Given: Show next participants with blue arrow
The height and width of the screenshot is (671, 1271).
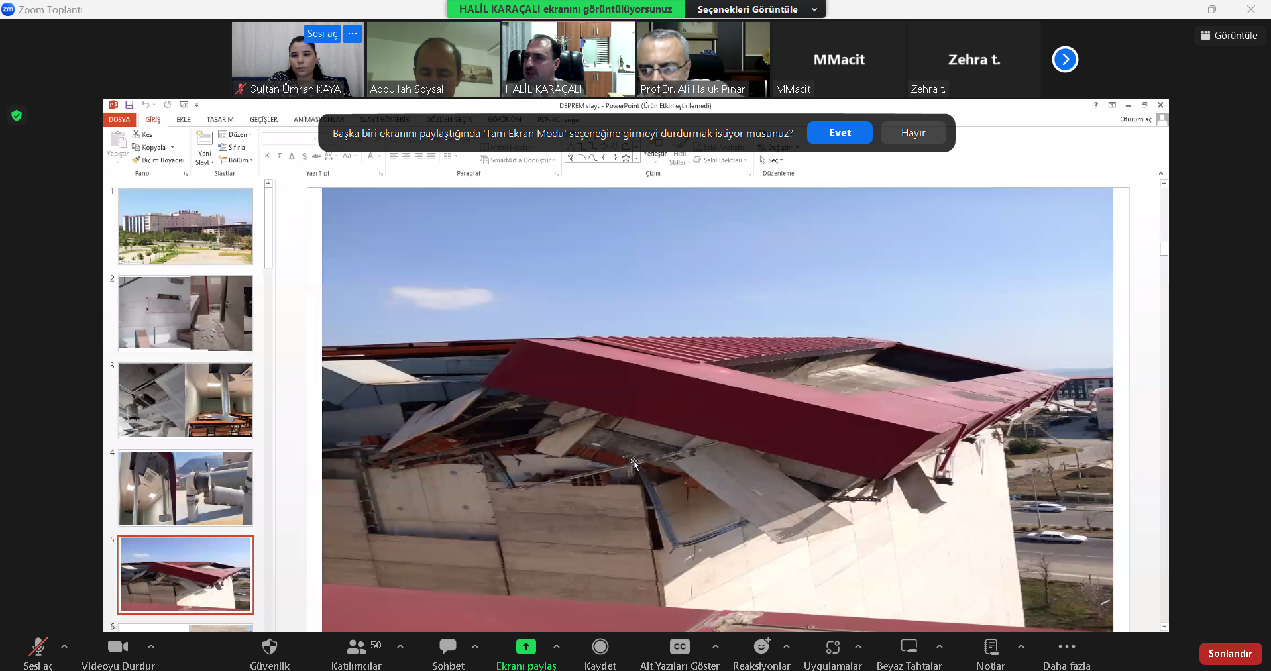Looking at the screenshot, I should pos(1065,60).
